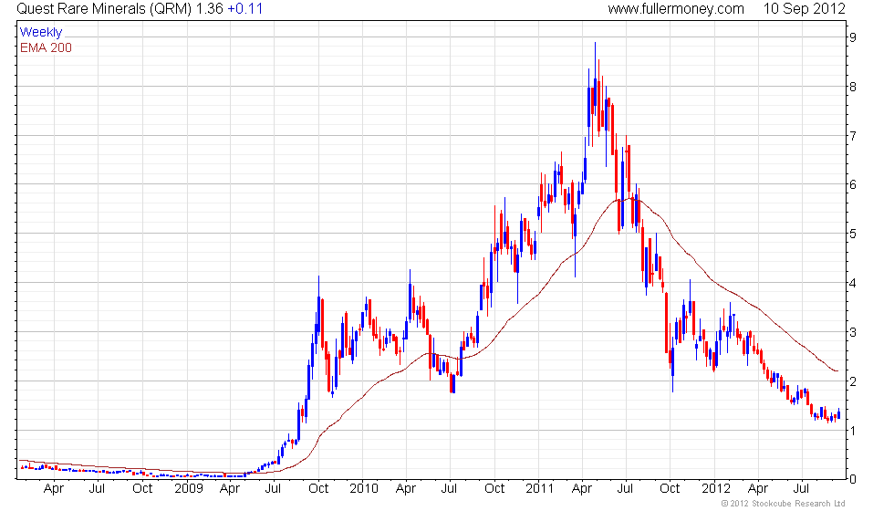This screenshot has height=511, width=894.
Task: Open the www.fullermoney.com link text
Action: (x=676, y=8)
